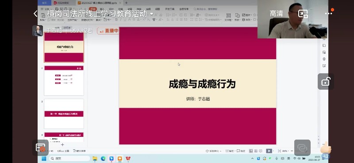Image resolution: width=354 pixels, height=163 pixels.
Task: Start slideshow with the play button
Action: 269,151
